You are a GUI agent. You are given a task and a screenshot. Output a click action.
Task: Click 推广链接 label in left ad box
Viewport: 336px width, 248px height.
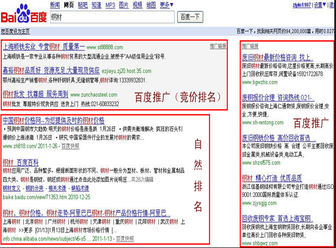pyautogui.click(x=218, y=46)
